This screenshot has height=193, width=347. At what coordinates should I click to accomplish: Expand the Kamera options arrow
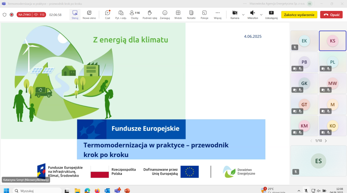tap(243, 15)
